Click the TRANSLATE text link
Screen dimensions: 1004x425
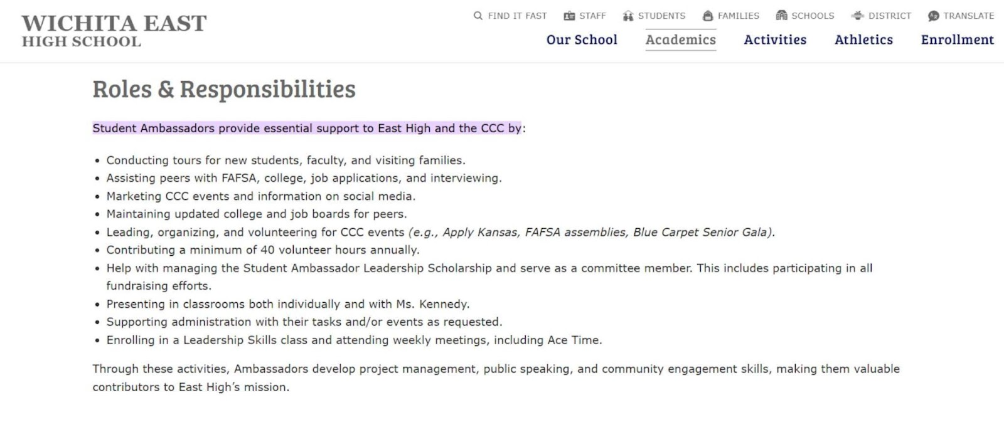click(x=969, y=16)
